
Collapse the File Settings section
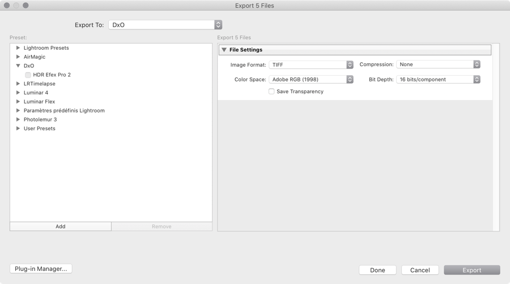pyautogui.click(x=224, y=50)
